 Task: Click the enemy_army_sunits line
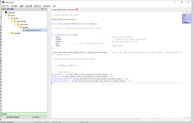pyautogui.click(x=91, y=81)
